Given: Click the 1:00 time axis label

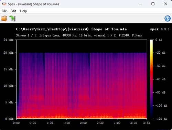Looking at the screenshot, I should (x=50, y=123).
